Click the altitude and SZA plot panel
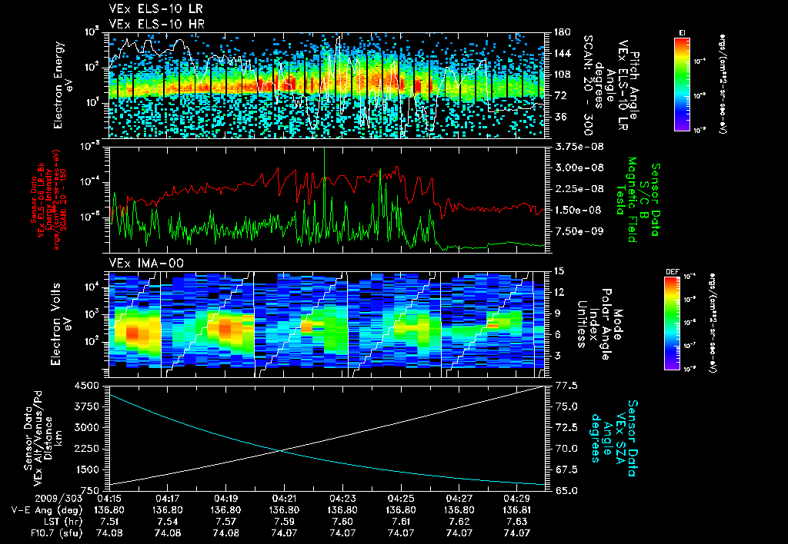This screenshot has width=788, height=544. point(326,438)
